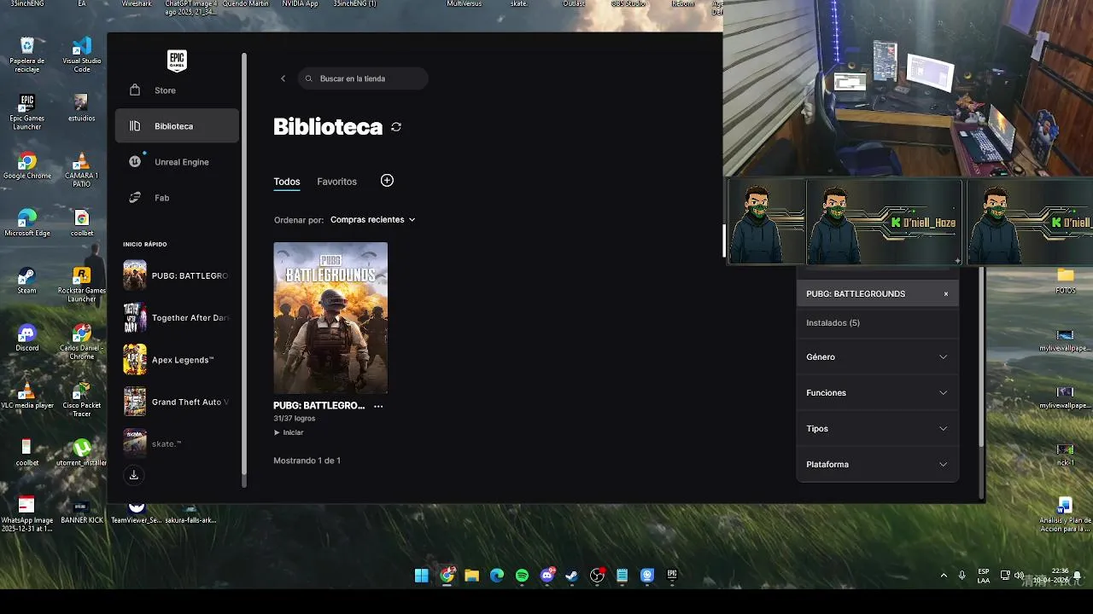
Task: Switch to the Todos tab
Action: [287, 182]
